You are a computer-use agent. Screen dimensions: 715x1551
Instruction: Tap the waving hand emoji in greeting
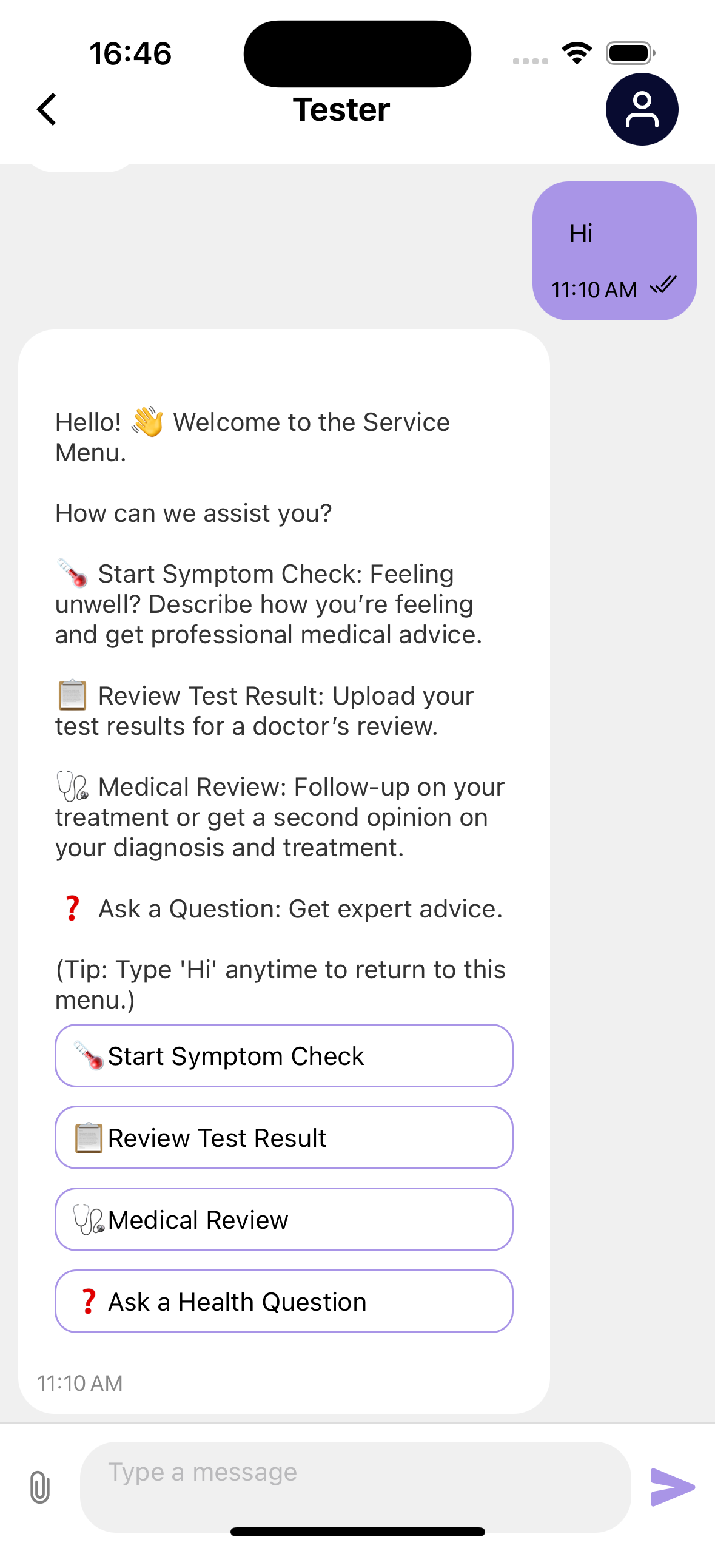(x=147, y=421)
